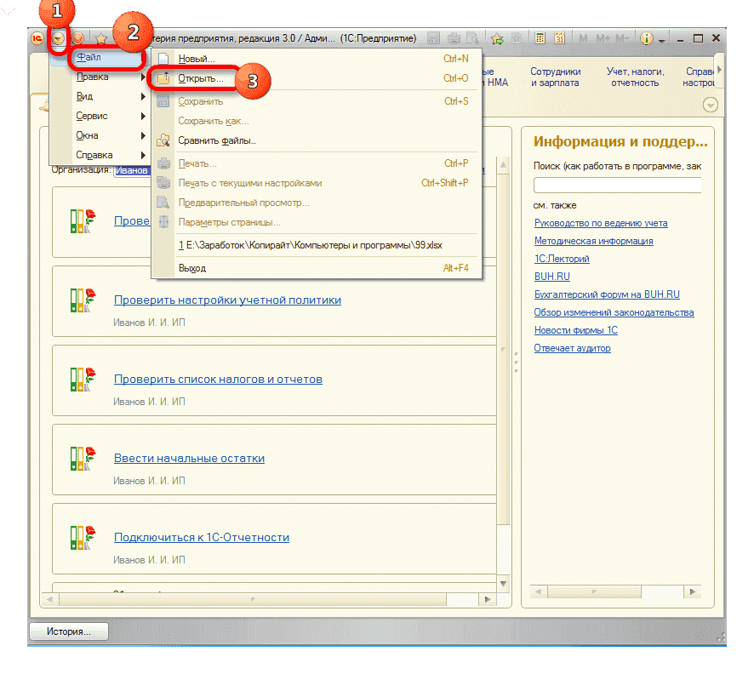Choose Выход menu entry

tap(191, 268)
